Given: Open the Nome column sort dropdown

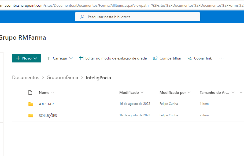Looking at the screenshot, I should pyautogui.click(x=53, y=92).
